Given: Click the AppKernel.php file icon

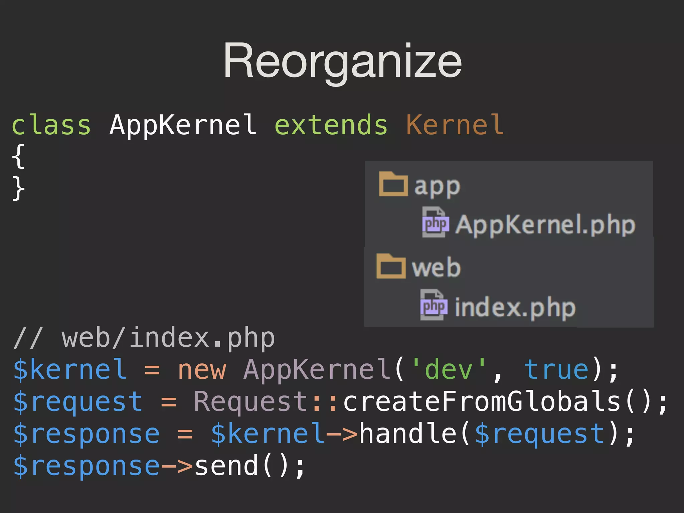Looking at the screenshot, I should click(x=435, y=222).
